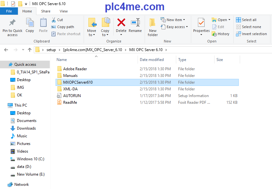Click the Cut scissors icon

(53, 20)
